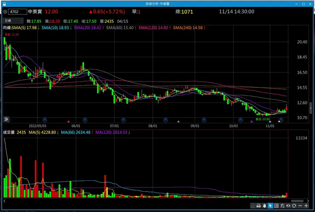Click the right scroll arrow below volume chart
This screenshot has width=315, height=212.
pos(308,201)
